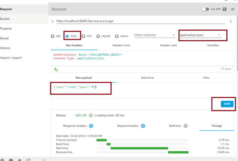238x161 pixels.
Task: Select the PUT method radio button
Action: click(83, 36)
